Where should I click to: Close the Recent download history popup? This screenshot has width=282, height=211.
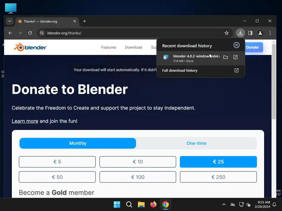pyautogui.click(x=237, y=45)
